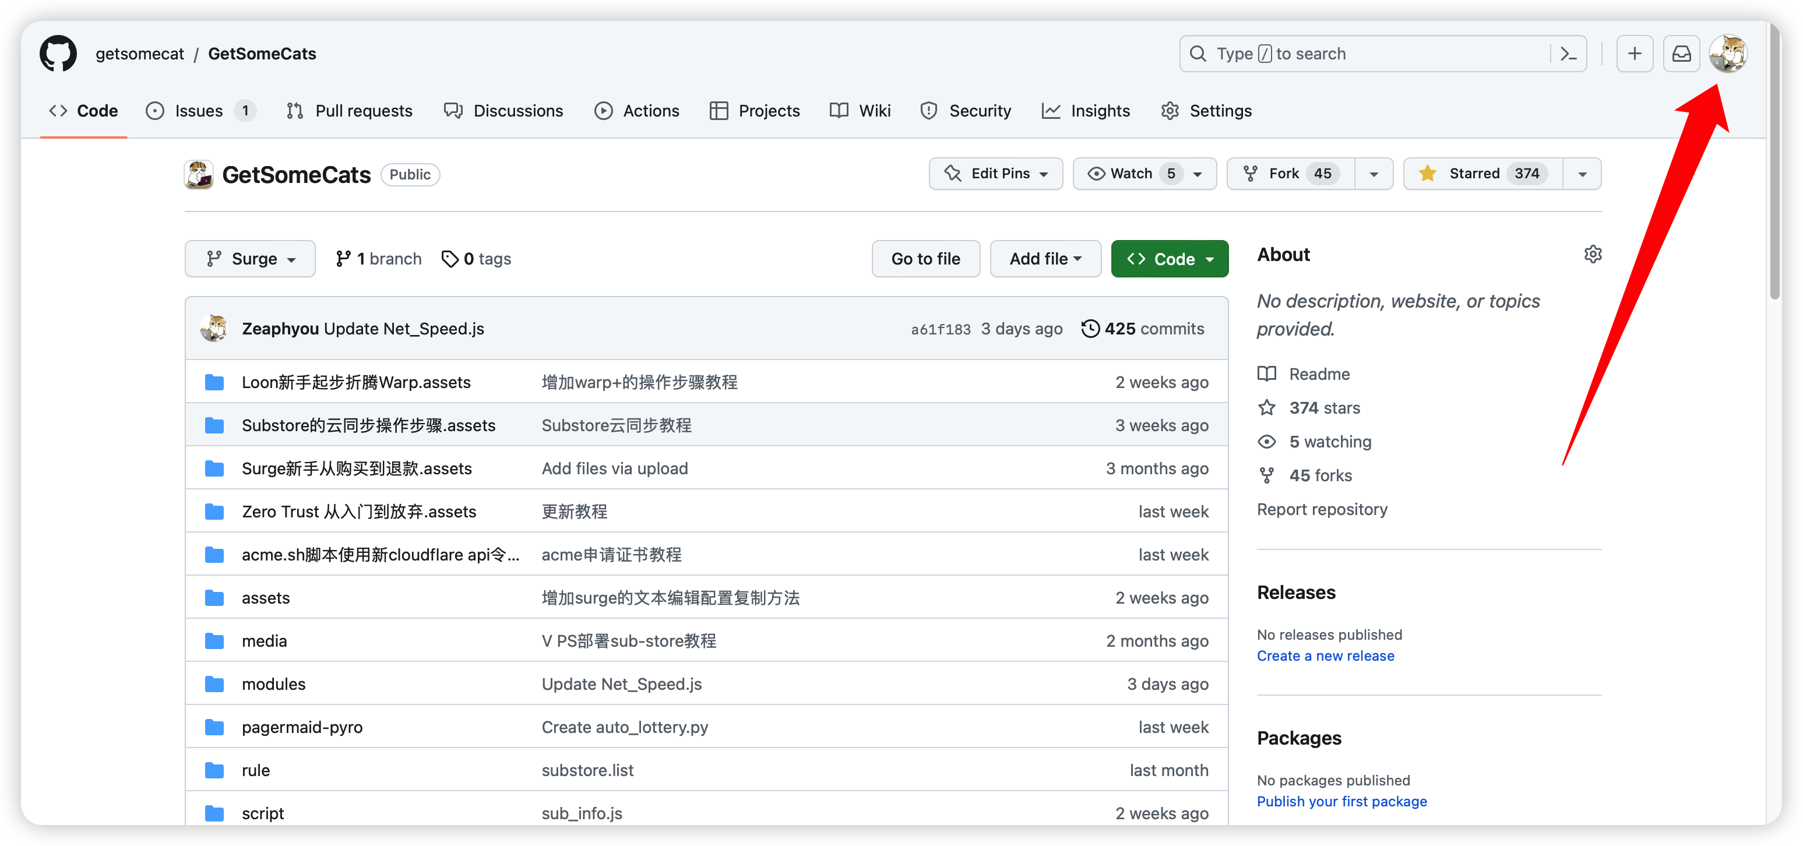The height and width of the screenshot is (846, 1803).
Task: Switch to the Issues tab
Action: click(199, 111)
